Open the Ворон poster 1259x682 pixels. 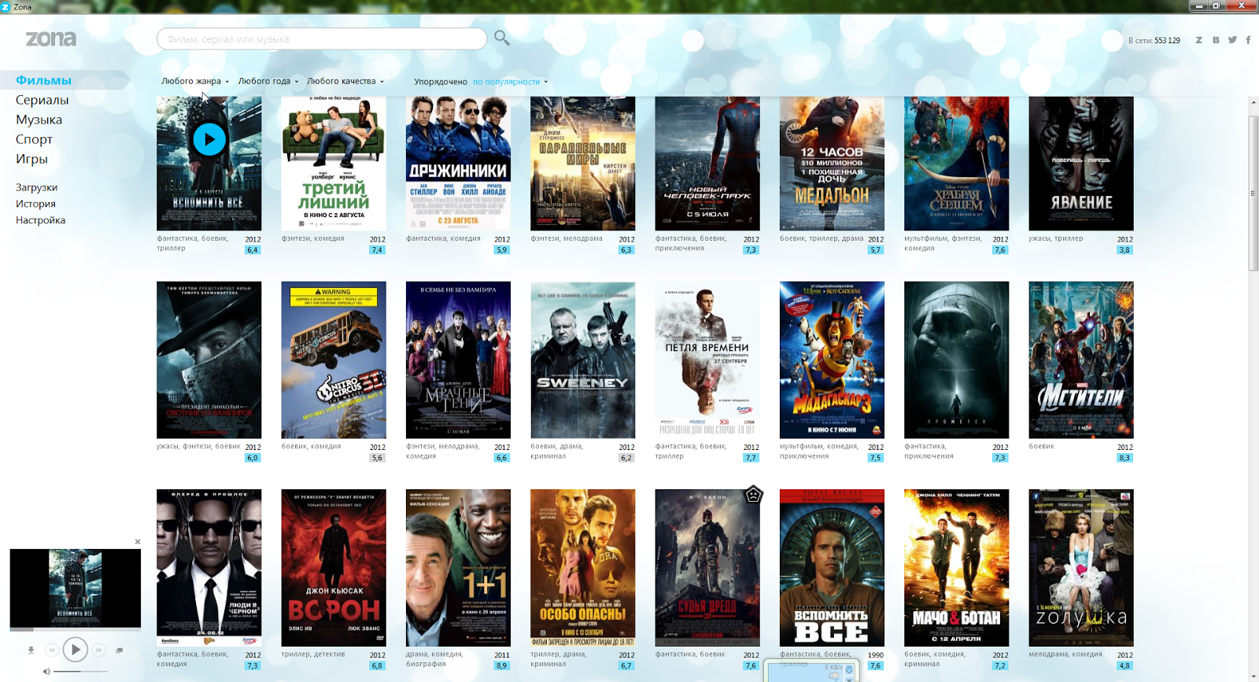pos(334,568)
